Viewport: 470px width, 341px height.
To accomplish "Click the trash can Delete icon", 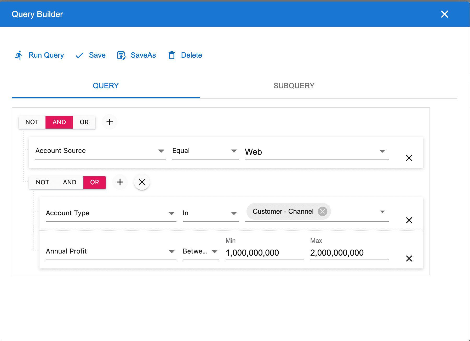I will tap(172, 55).
